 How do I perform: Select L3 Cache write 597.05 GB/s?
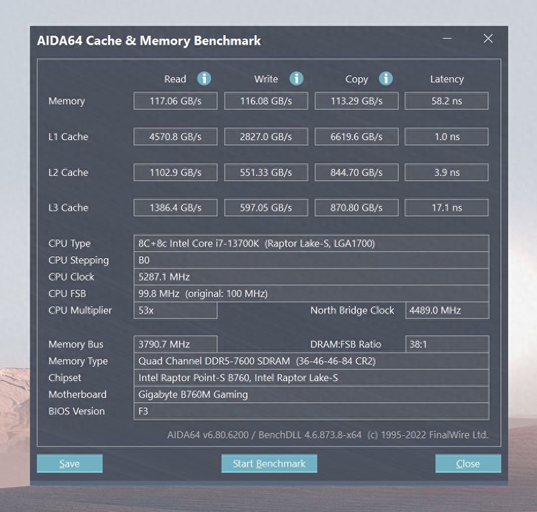[266, 208]
